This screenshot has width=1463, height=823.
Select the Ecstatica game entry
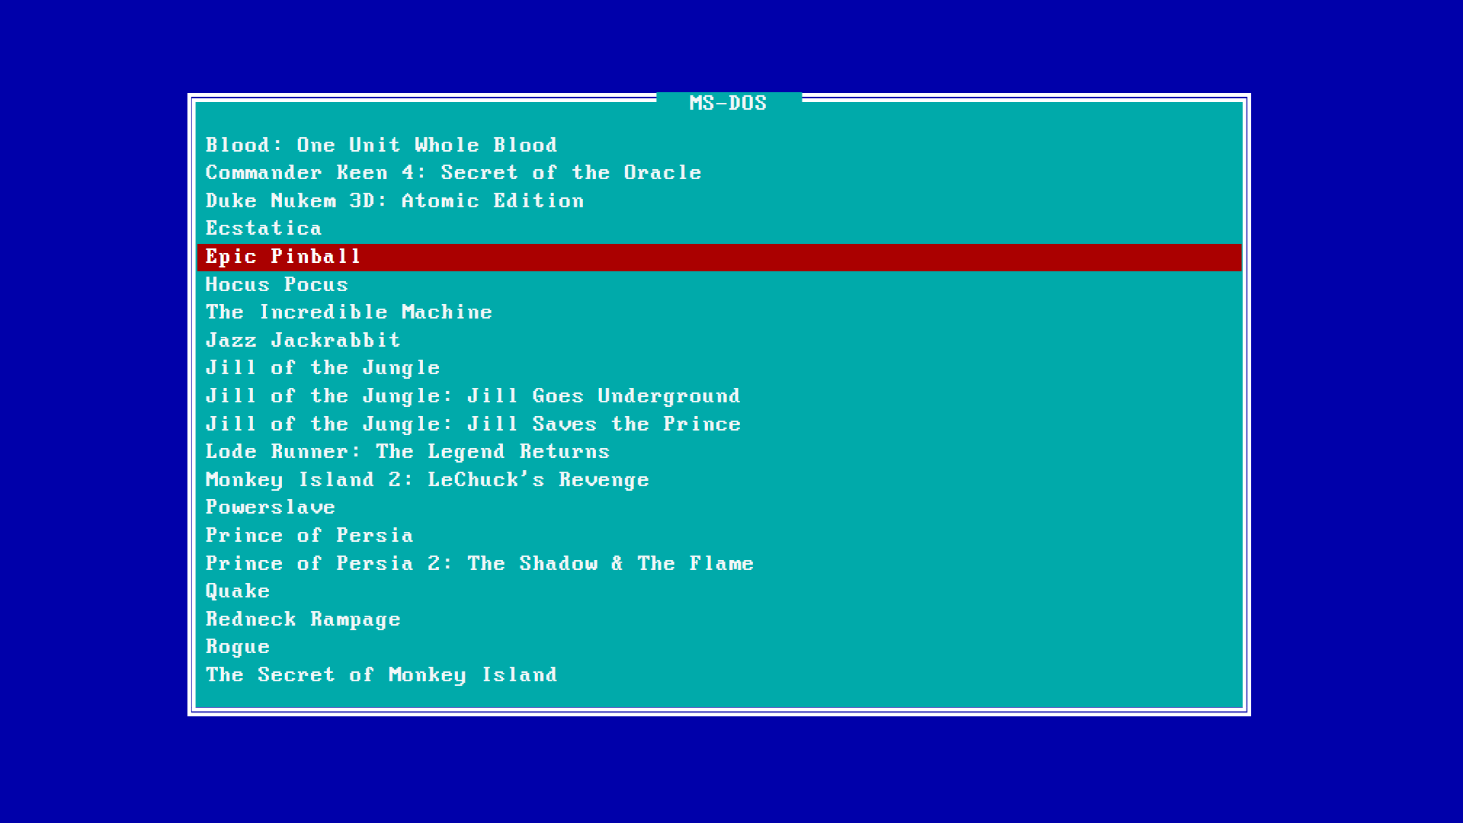(264, 229)
